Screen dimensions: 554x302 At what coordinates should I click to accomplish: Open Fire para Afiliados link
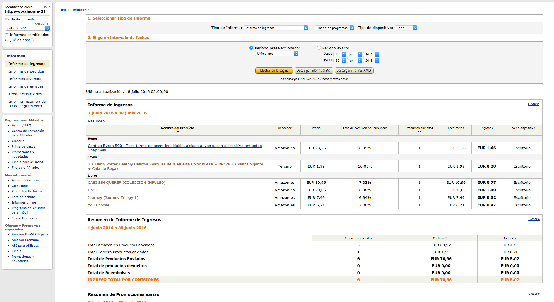point(26,168)
